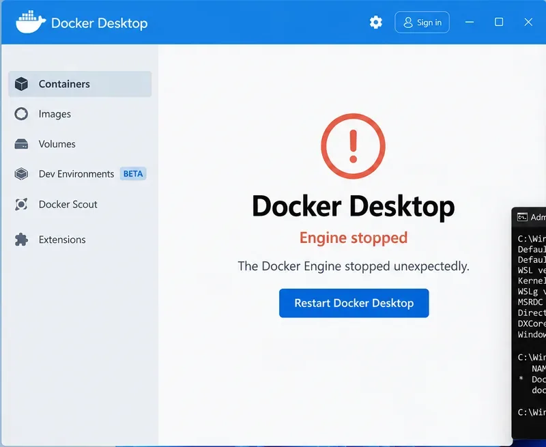Viewport: 546px width, 447px height.
Task: Click the Containers cube icon
Action: coord(21,84)
